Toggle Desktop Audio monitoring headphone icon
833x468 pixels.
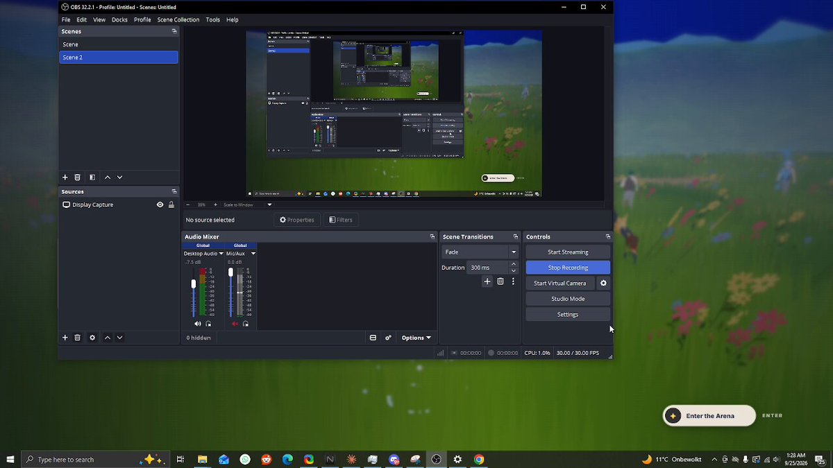pos(208,324)
